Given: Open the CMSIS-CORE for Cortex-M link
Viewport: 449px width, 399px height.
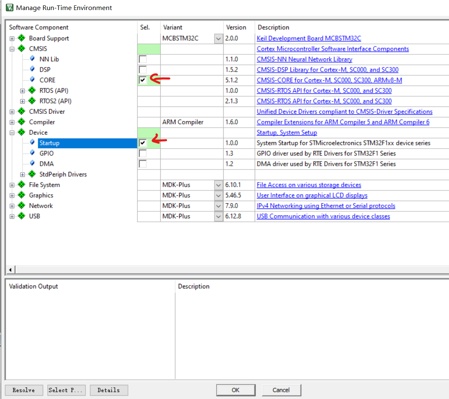Looking at the screenshot, I should point(329,80).
